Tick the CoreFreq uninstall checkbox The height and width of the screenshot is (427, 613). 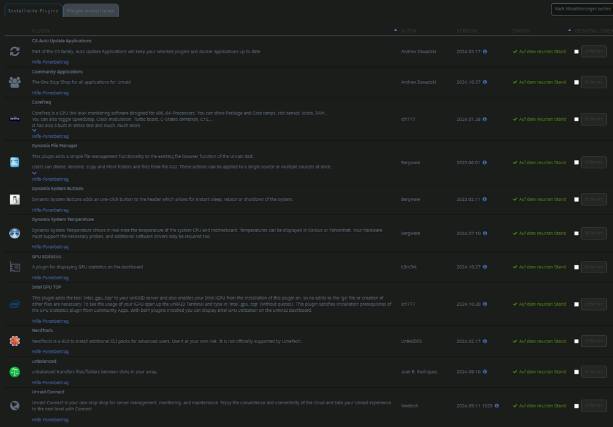tap(576, 119)
